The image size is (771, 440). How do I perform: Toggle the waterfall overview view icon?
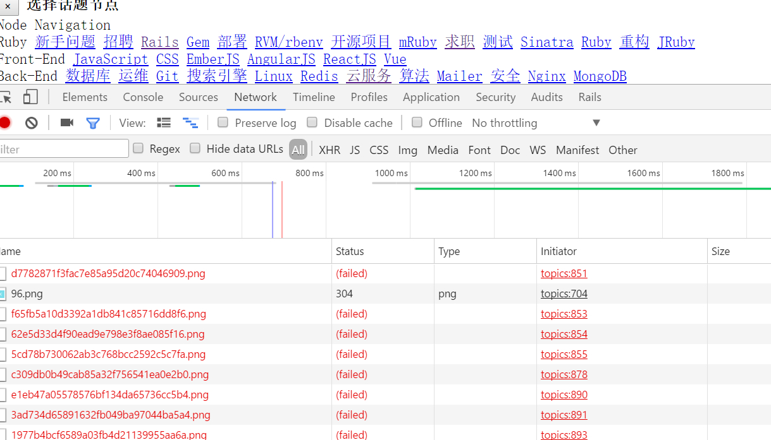coord(190,122)
